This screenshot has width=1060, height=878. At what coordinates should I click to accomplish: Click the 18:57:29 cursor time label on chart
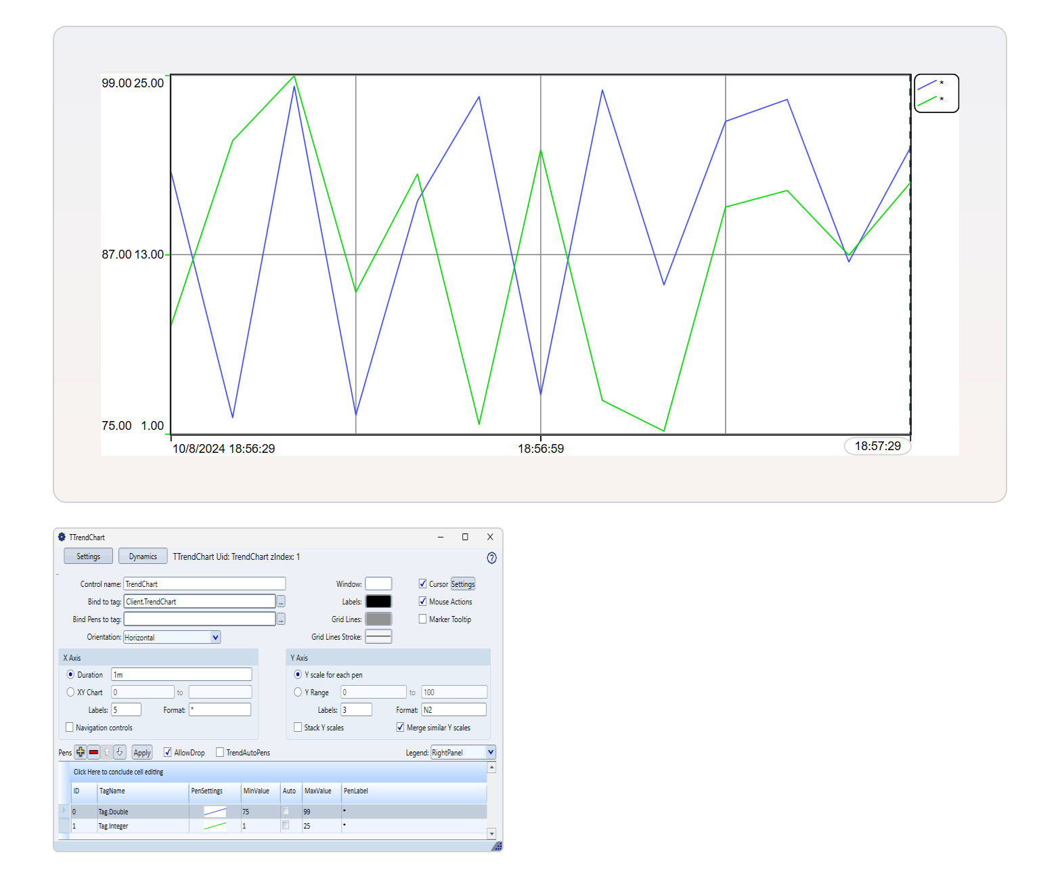[x=877, y=446]
